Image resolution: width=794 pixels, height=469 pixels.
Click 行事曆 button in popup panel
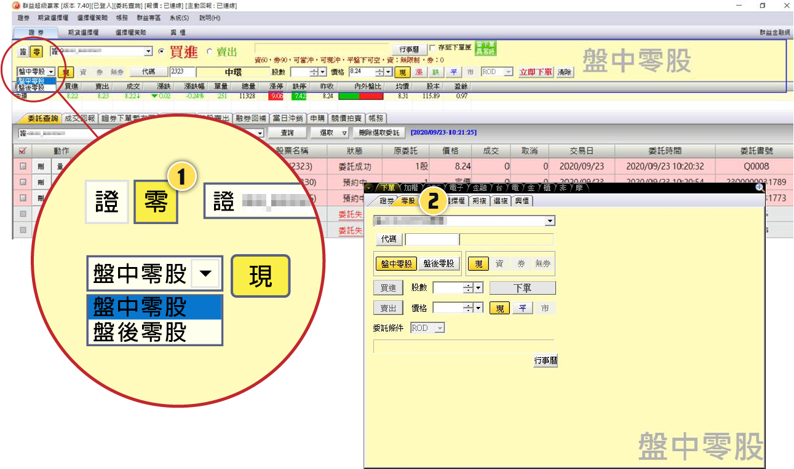tap(546, 361)
